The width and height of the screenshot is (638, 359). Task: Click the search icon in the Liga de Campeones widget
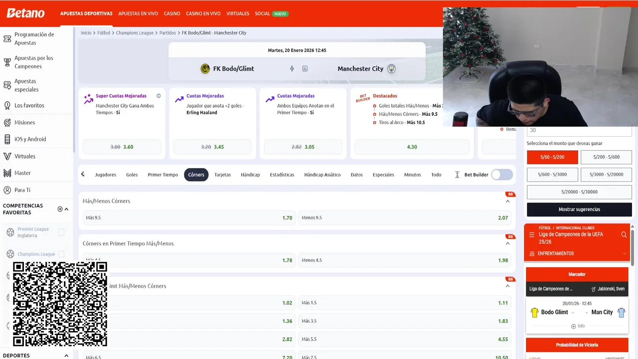[x=624, y=234]
